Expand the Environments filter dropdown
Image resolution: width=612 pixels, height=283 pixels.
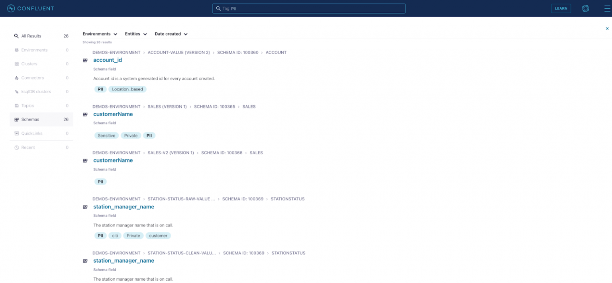point(100,34)
